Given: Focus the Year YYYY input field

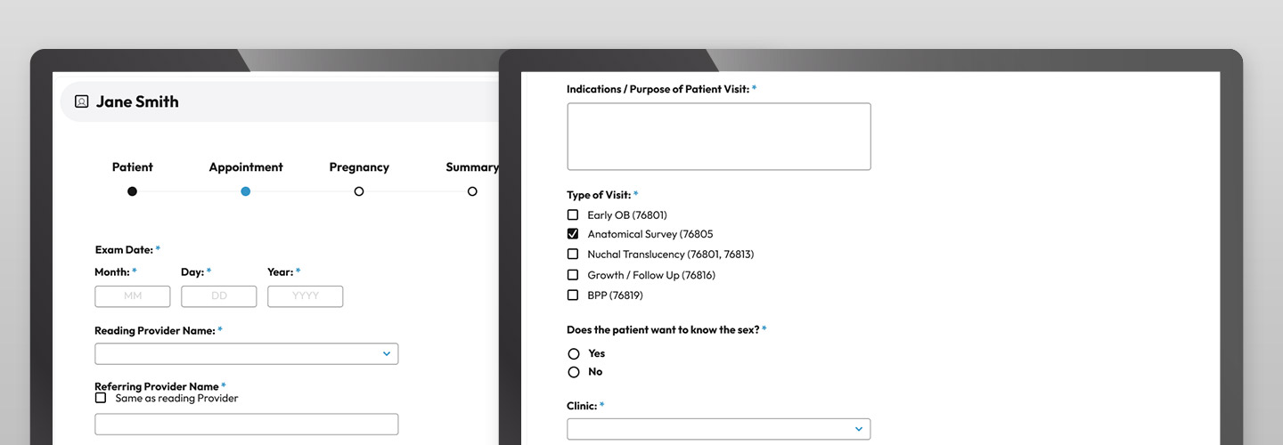Looking at the screenshot, I should (305, 296).
